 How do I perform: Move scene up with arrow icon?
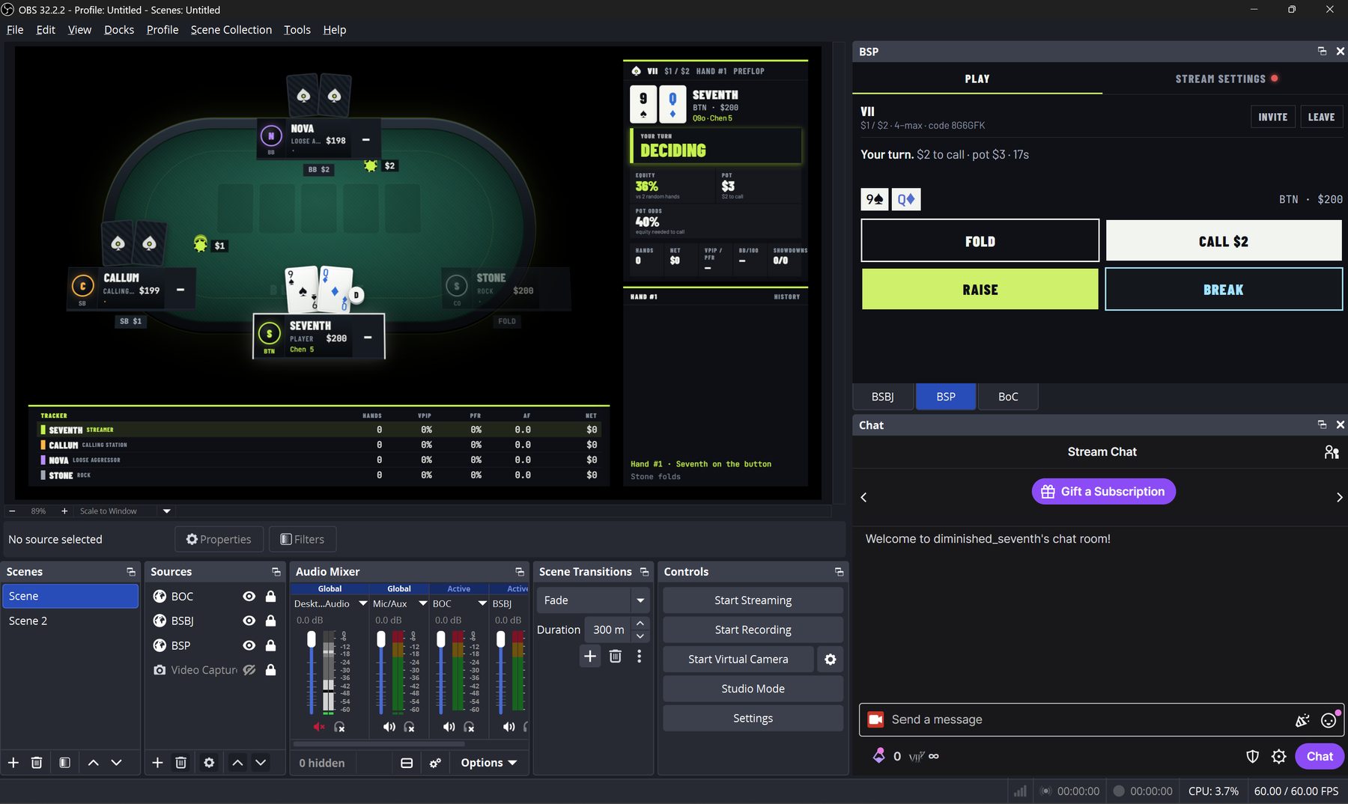click(x=94, y=762)
